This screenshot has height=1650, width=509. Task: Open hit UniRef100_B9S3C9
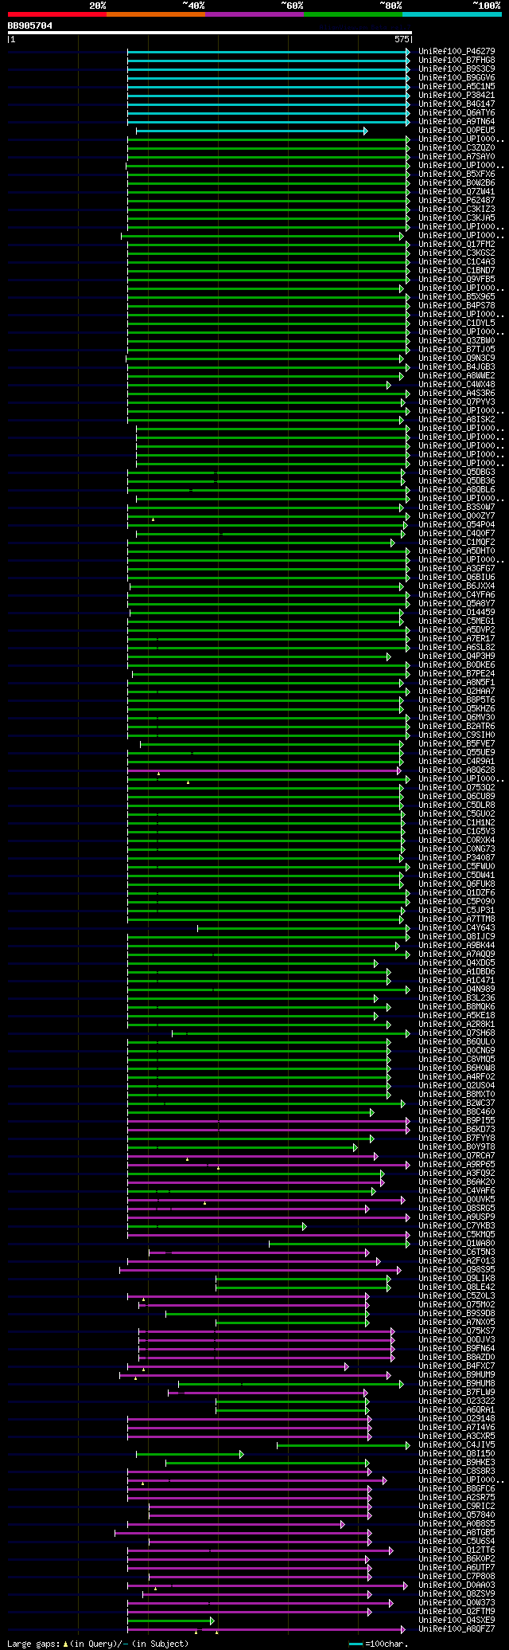tap(457, 69)
